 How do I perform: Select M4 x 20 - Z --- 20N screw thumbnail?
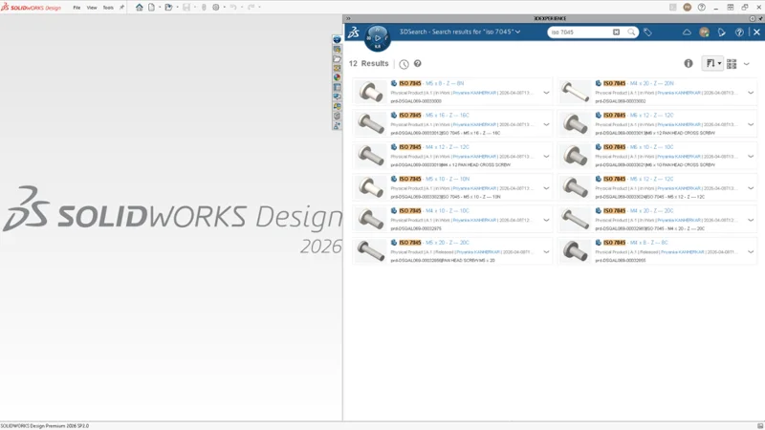pyautogui.click(x=576, y=92)
